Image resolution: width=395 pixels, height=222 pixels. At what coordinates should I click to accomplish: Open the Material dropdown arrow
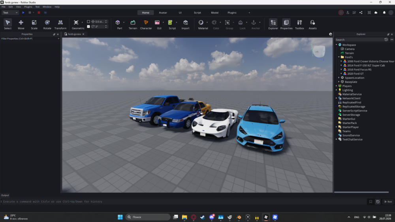(207, 23)
